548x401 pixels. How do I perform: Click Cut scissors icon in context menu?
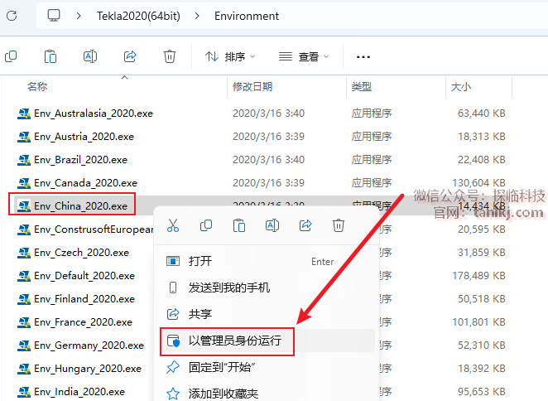(173, 225)
